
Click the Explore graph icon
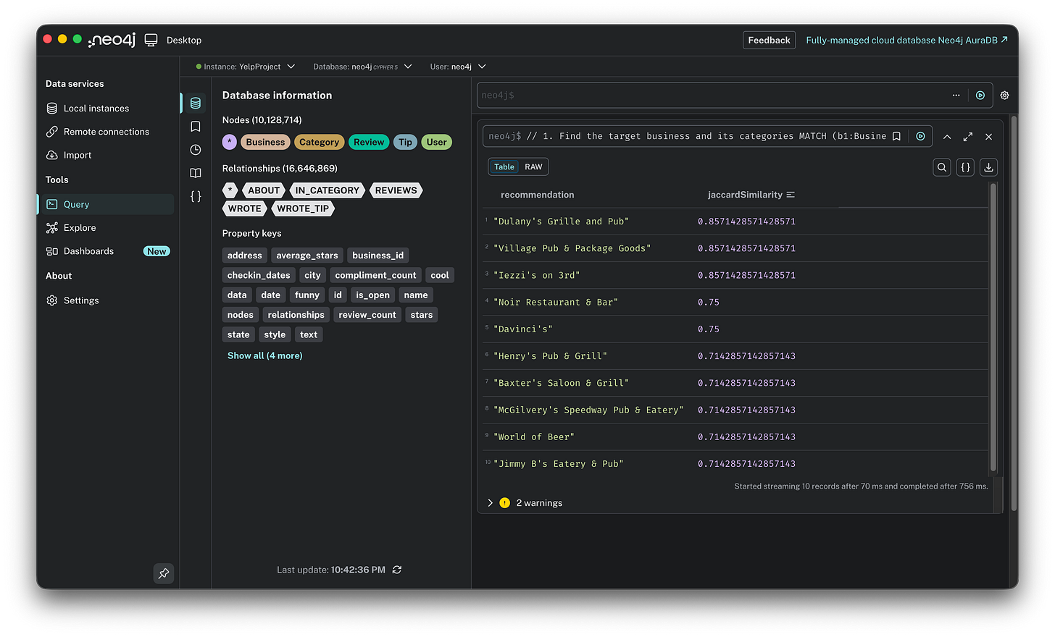pos(52,228)
